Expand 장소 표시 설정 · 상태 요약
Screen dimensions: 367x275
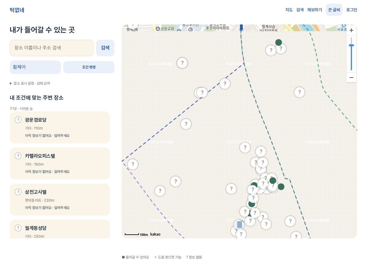(x=30, y=83)
